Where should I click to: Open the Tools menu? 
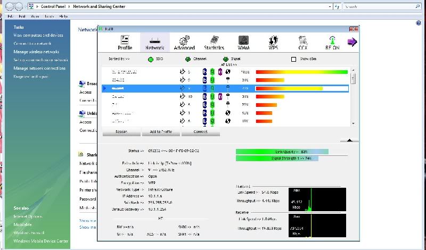(49, 16)
